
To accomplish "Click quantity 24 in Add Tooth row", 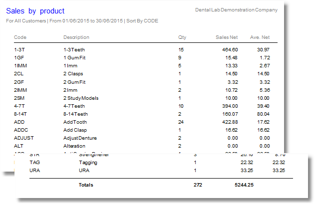I will tap(181, 122).
